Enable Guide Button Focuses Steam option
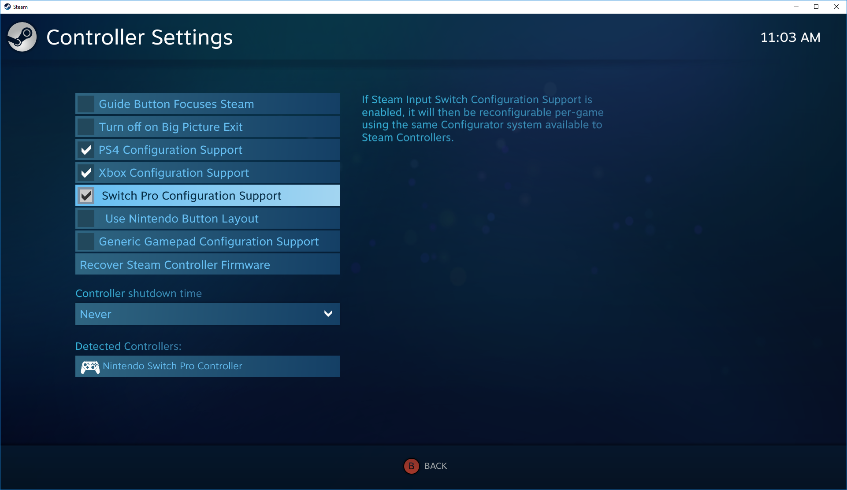The image size is (847, 490). pyautogui.click(x=88, y=104)
